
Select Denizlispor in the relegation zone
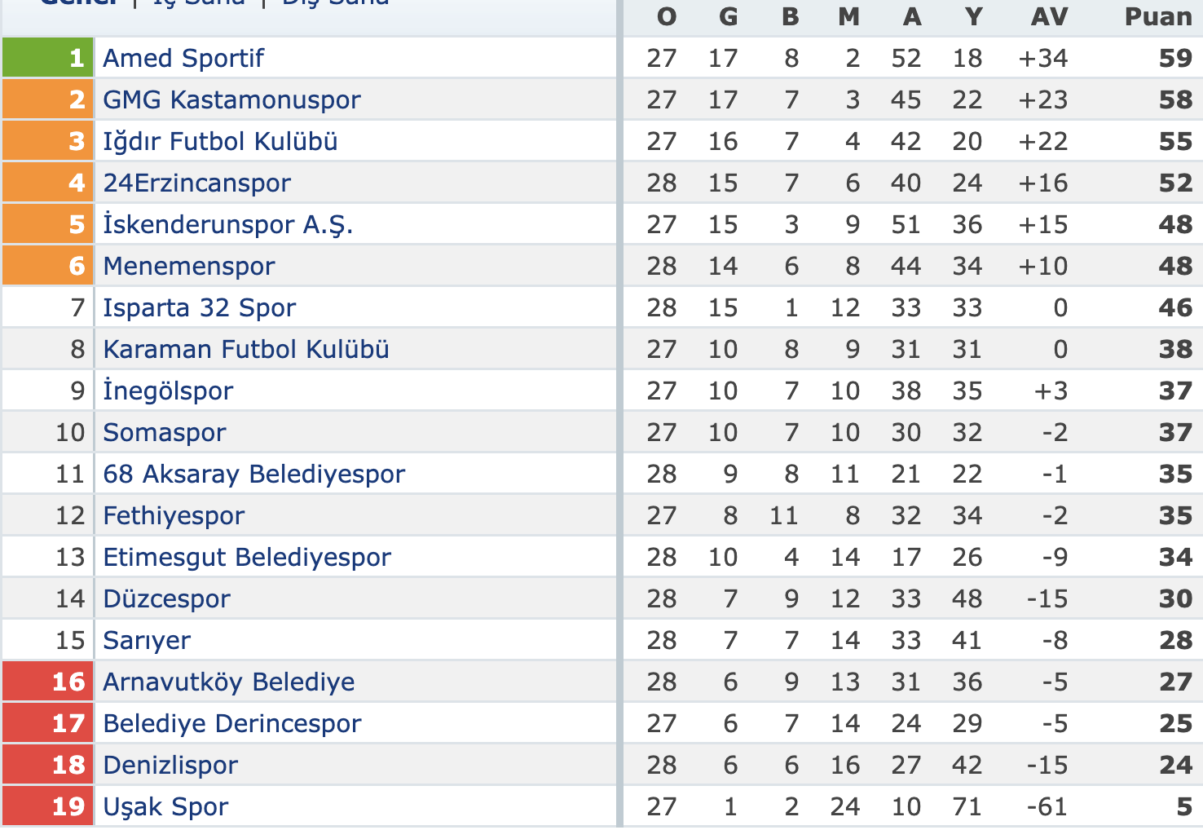(170, 765)
